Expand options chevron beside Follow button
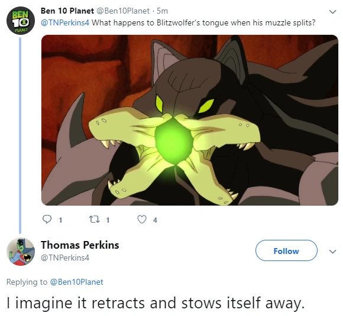 point(332,252)
